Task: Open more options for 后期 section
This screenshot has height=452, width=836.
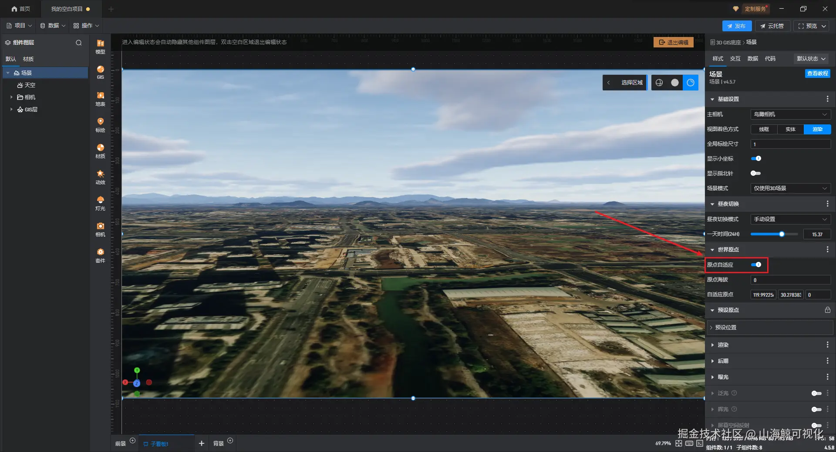Action: (827, 361)
